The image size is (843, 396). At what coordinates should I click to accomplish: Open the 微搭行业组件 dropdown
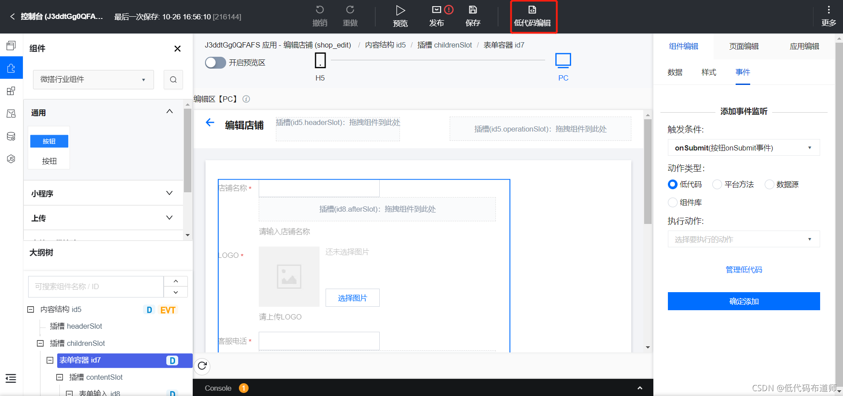click(x=93, y=80)
